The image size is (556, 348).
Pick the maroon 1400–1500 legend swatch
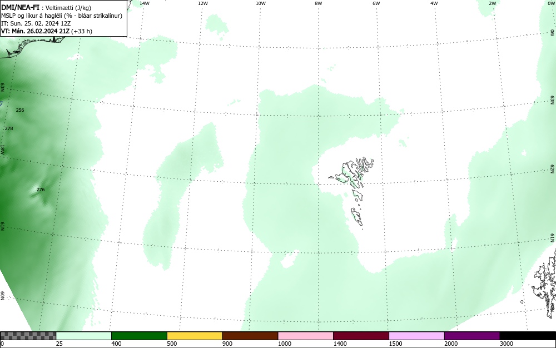[361, 336]
